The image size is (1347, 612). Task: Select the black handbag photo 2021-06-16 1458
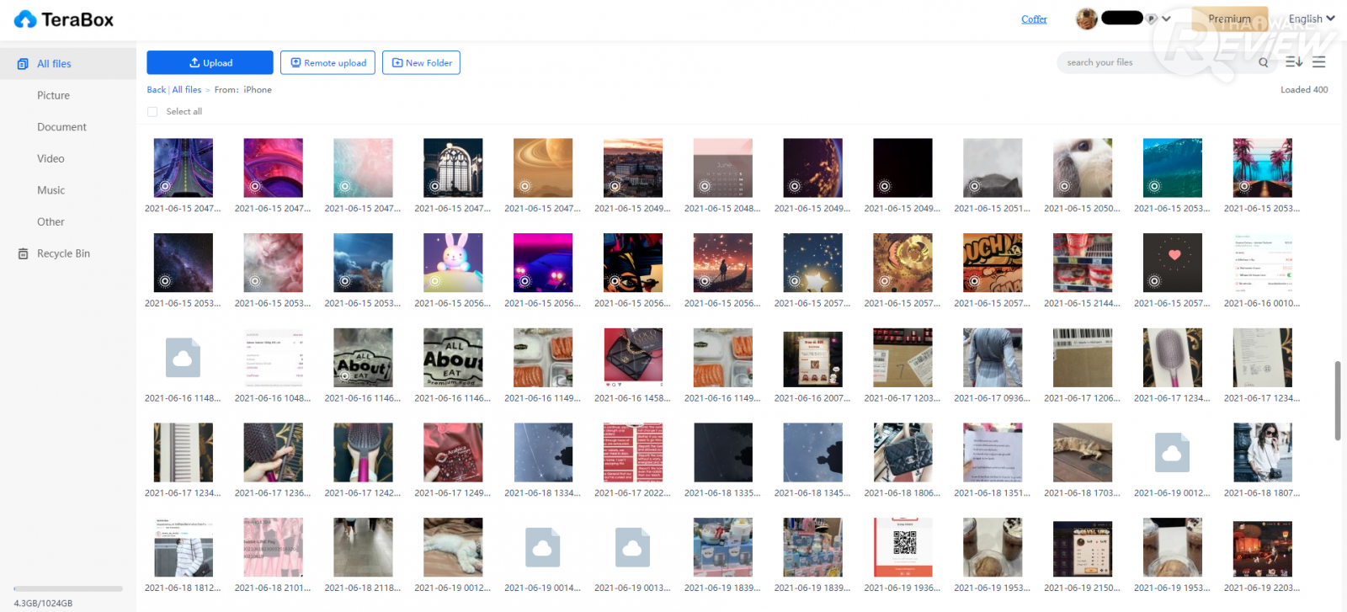click(x=633, y=358)
